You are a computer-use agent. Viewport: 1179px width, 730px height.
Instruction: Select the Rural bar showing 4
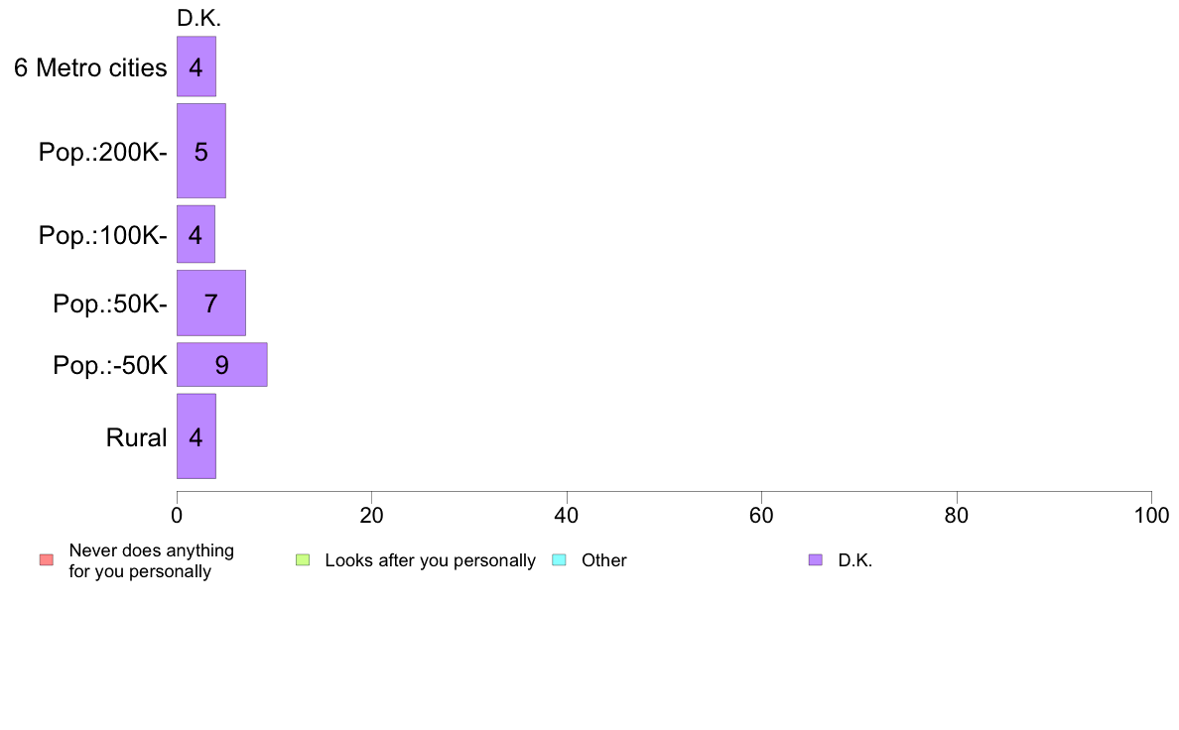(196, 436)
